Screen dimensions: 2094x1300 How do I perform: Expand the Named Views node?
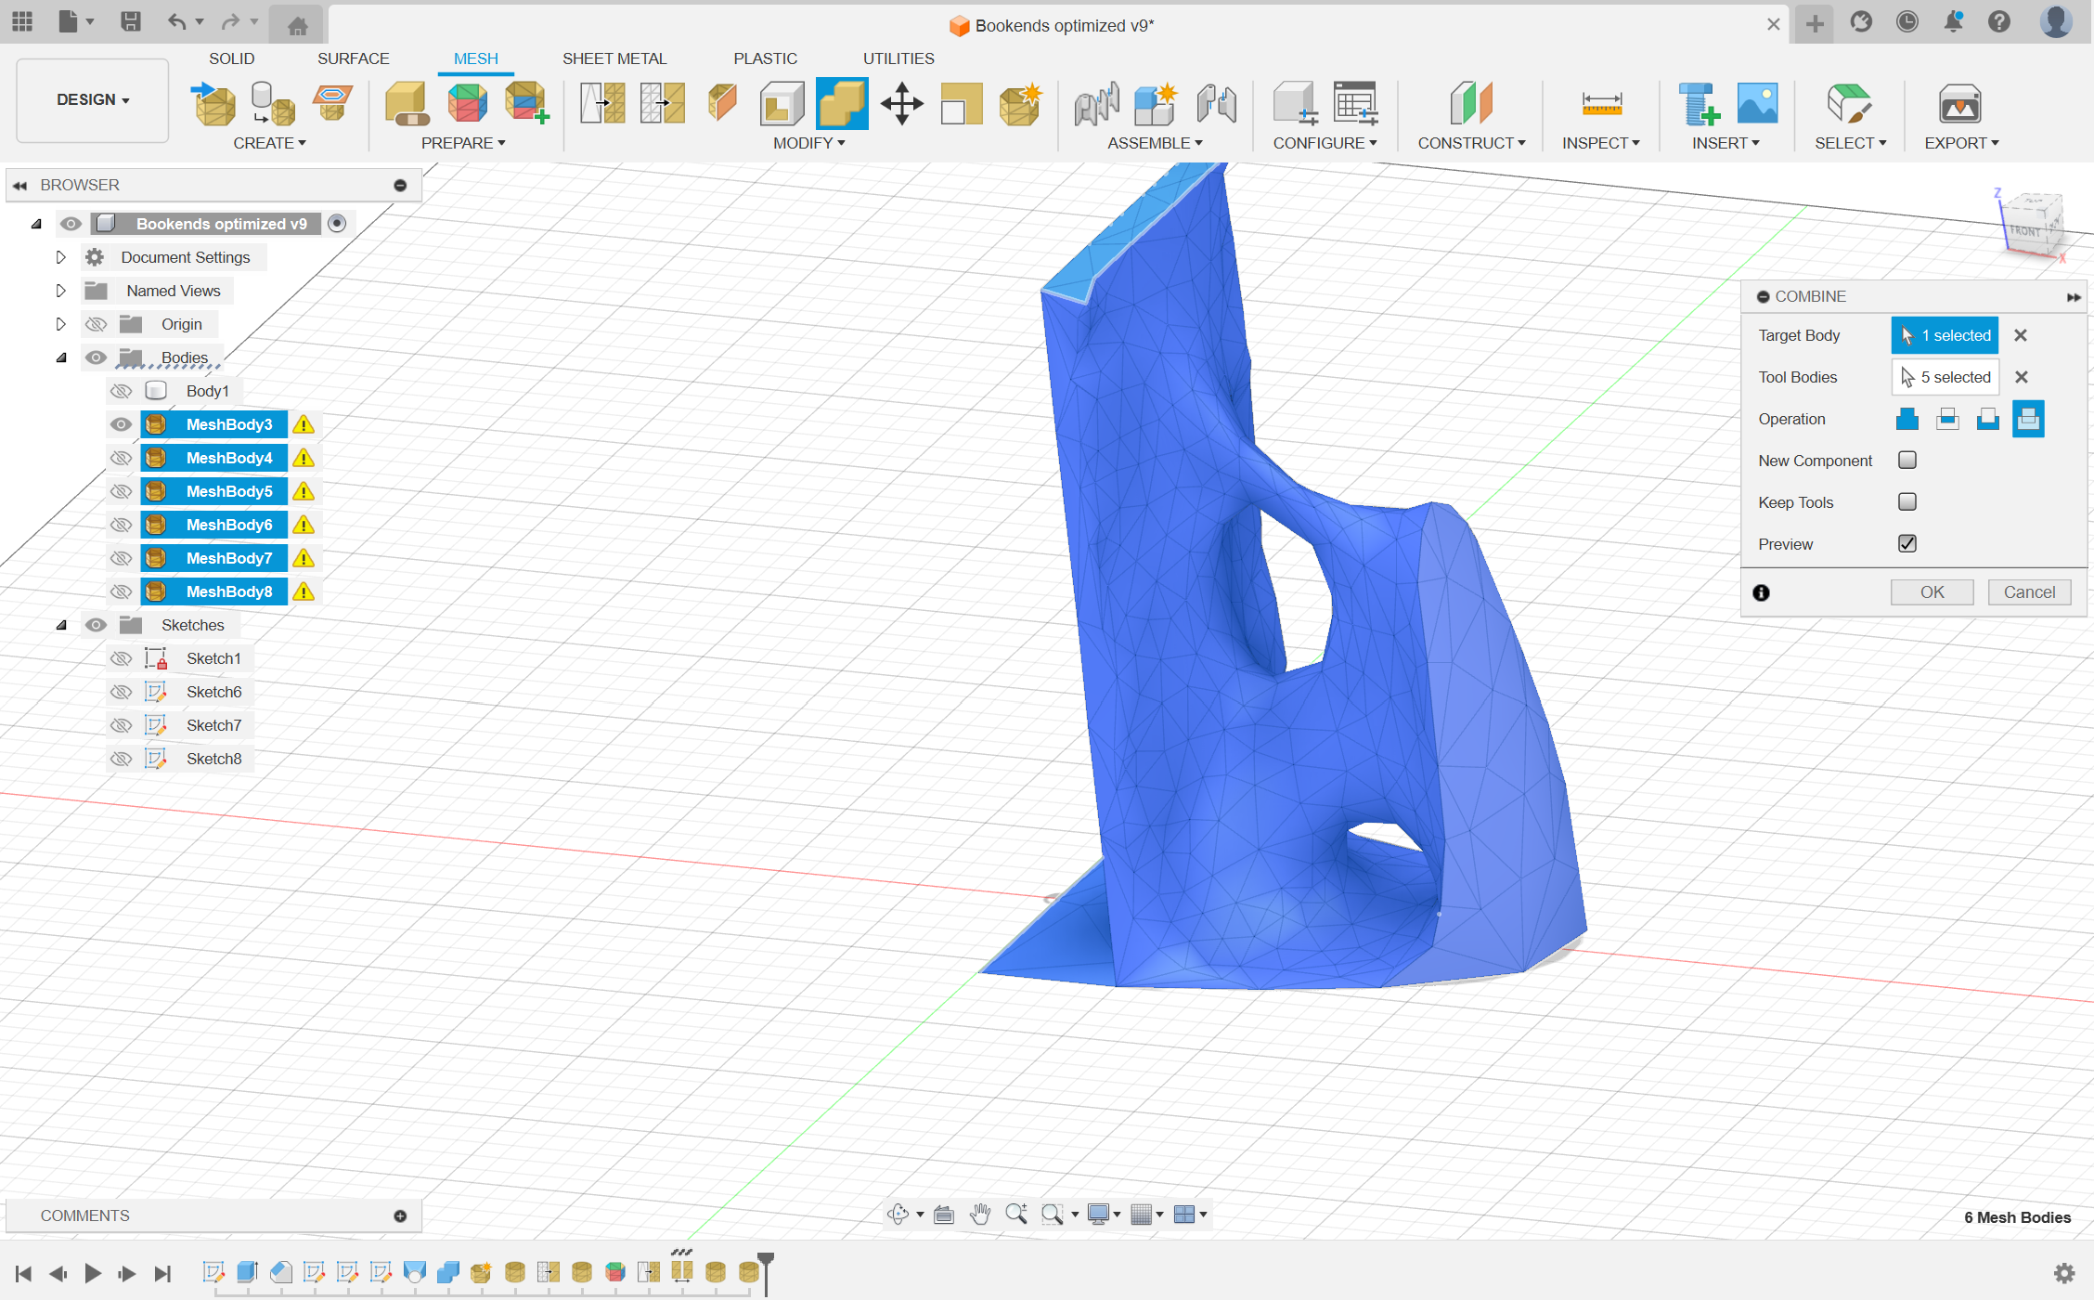(x=61, y=291)
